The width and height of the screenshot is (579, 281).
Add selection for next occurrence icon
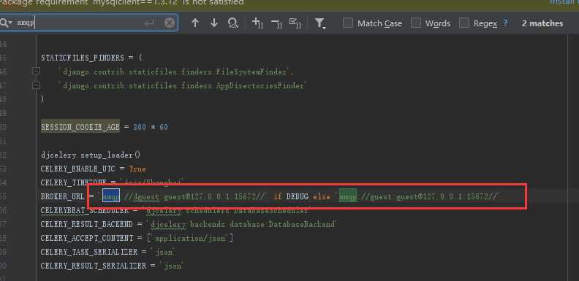pos(257,23)
